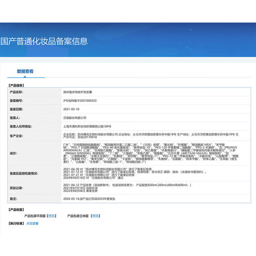Open 预览 link for 产品包装平面图
This screenshot has width=256, height=256.
click(x=52, y=216)
